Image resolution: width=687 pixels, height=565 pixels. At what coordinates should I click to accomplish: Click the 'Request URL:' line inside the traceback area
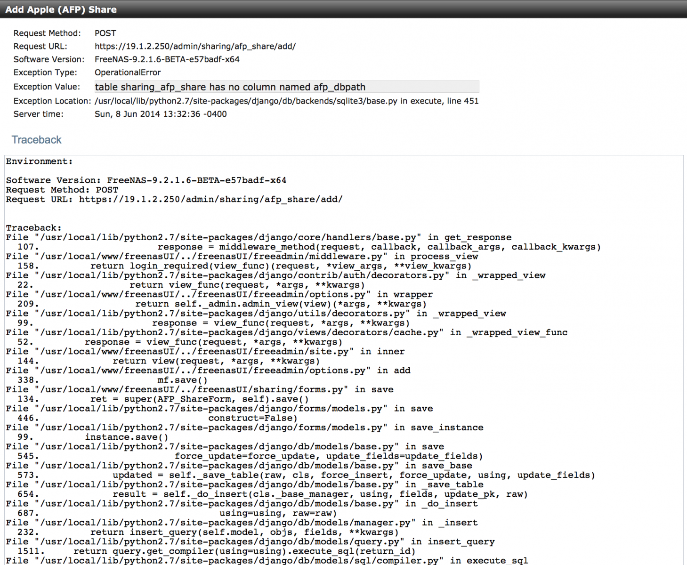click(174, 199)
